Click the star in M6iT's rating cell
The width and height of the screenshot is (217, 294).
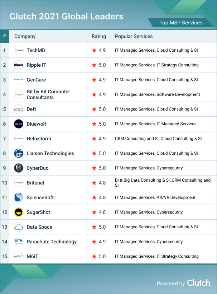pos(94,256)
